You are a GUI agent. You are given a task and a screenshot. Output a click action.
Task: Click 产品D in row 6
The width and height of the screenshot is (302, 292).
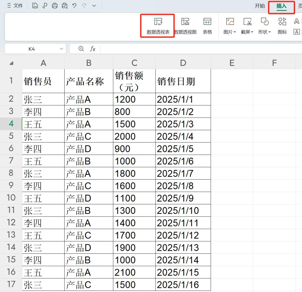89,148
